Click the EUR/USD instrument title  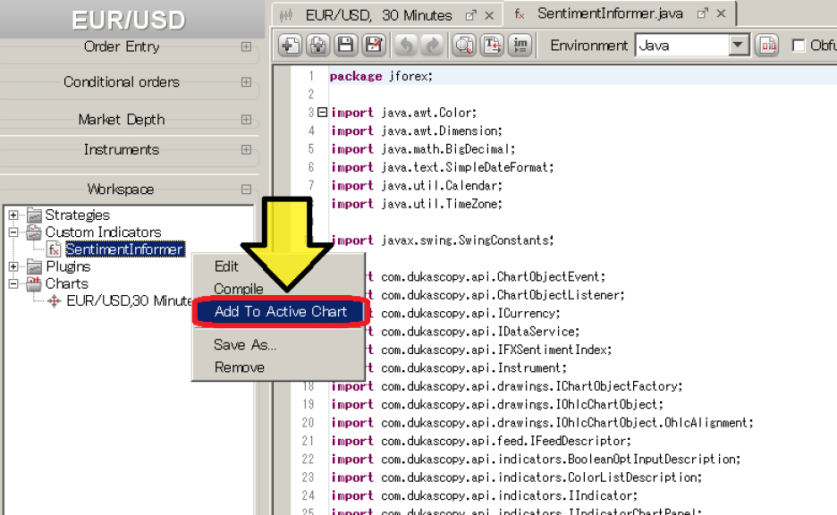click(x=129, y=21)
